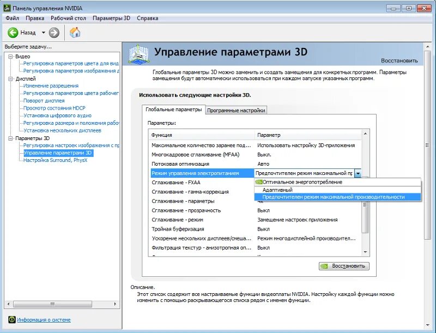The image size is (436, 333).
Task: Choose the Адаптивный option
Action: 337,190
